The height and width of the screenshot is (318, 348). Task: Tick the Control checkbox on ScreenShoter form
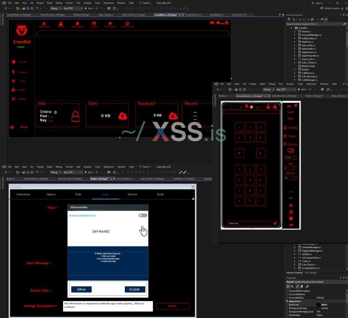(x=285, y=144)
